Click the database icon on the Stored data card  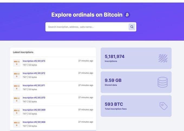163,82
